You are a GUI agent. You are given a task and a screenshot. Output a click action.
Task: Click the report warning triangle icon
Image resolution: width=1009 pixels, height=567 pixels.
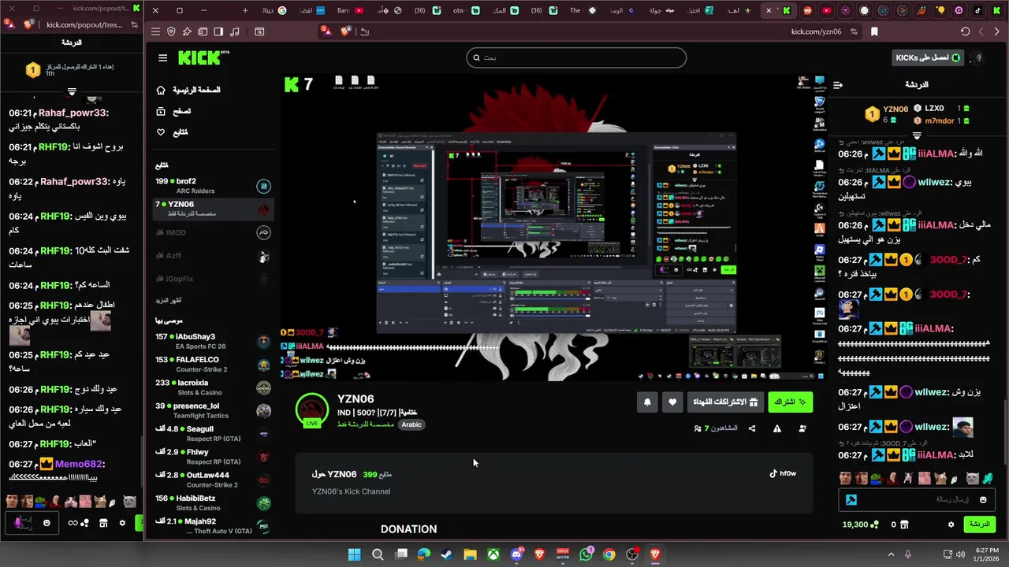tap(777, 428)
